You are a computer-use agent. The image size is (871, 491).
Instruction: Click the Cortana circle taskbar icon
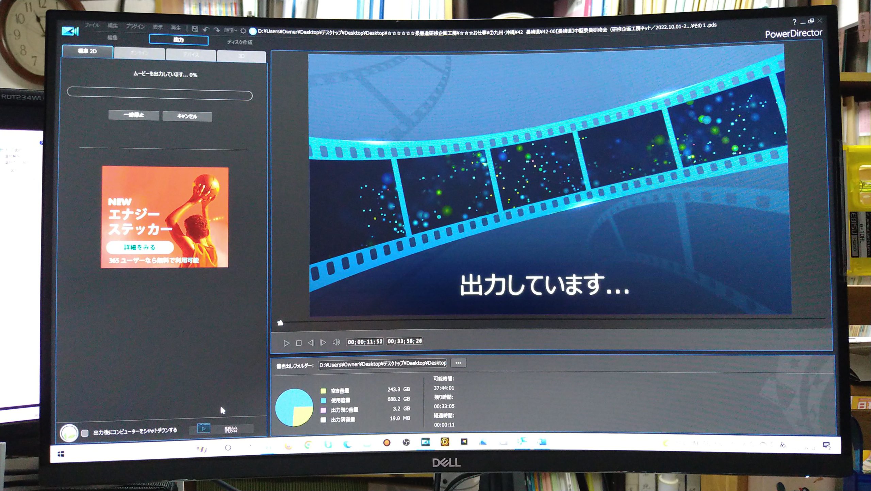tap(228, 448)
